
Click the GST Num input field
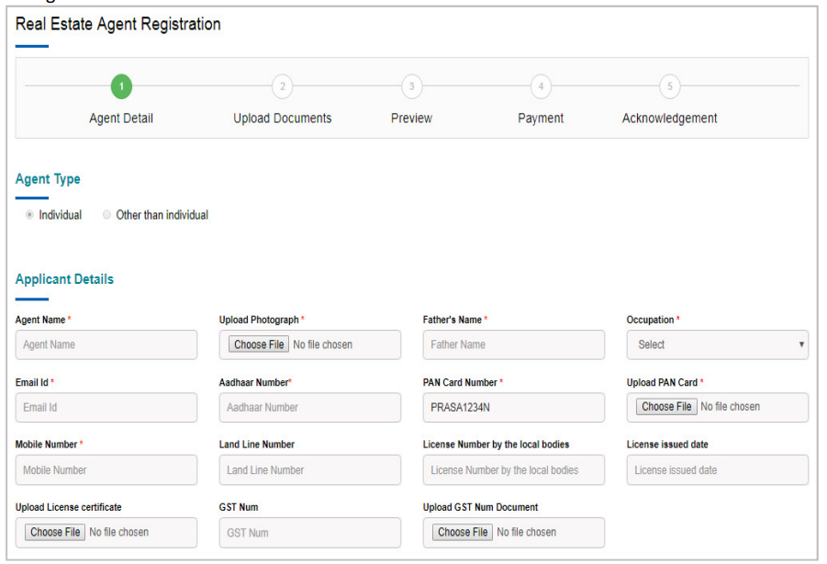[310, 532]
